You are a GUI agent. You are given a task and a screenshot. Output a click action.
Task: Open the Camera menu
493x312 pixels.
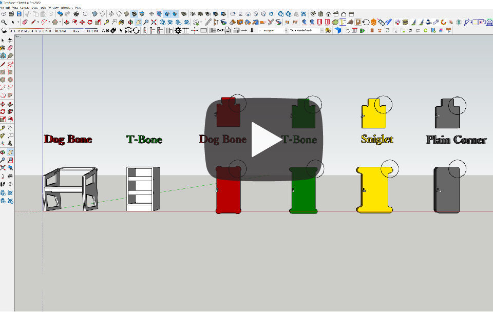click(24, 7)
